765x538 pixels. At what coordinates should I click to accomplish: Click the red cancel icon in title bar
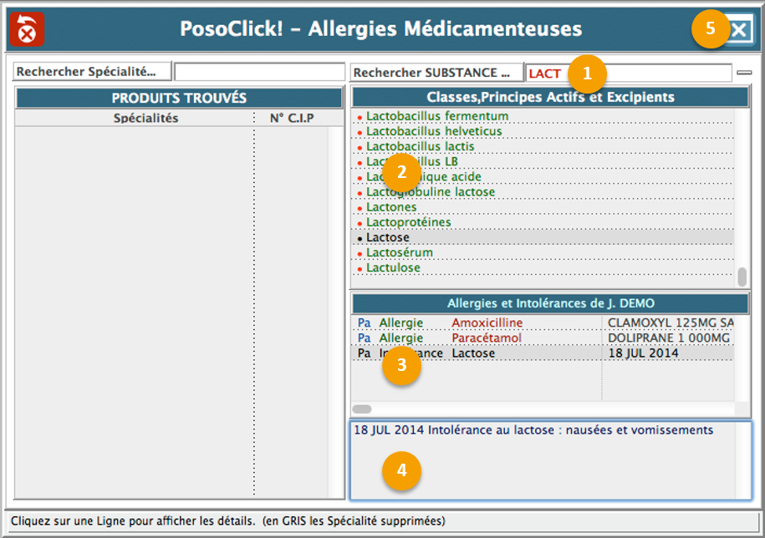(27, 30)
